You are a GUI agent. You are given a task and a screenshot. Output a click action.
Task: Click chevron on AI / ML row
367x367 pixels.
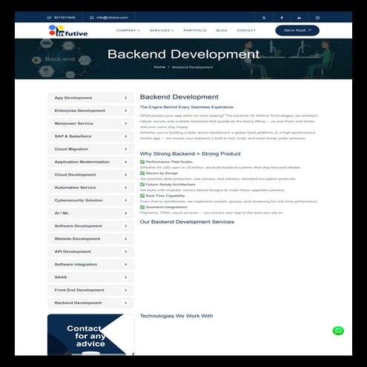click(x=125, y=213)
